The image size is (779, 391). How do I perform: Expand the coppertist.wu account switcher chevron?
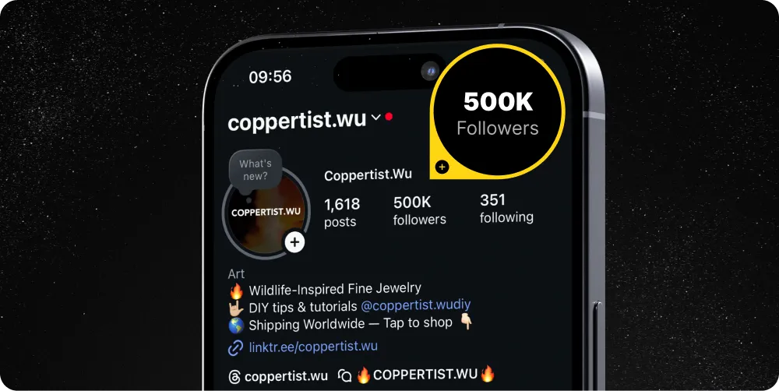click(376, 118)
